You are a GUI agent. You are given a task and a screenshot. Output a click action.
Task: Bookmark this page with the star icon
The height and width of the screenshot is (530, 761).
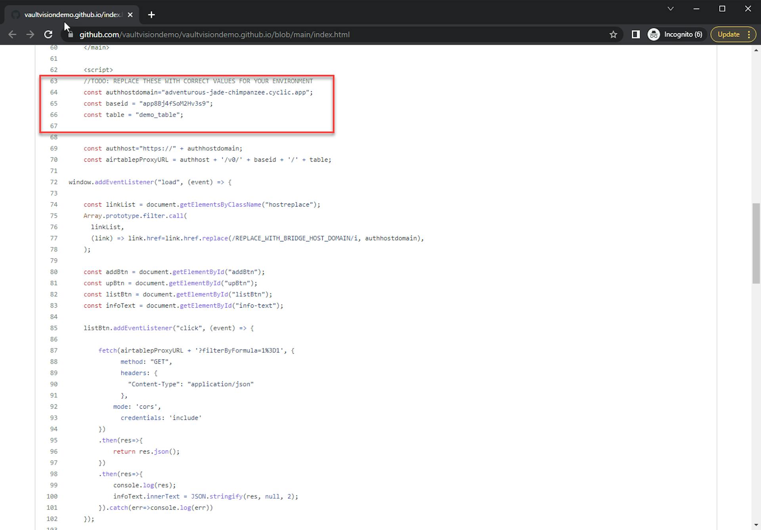[613, 34]
